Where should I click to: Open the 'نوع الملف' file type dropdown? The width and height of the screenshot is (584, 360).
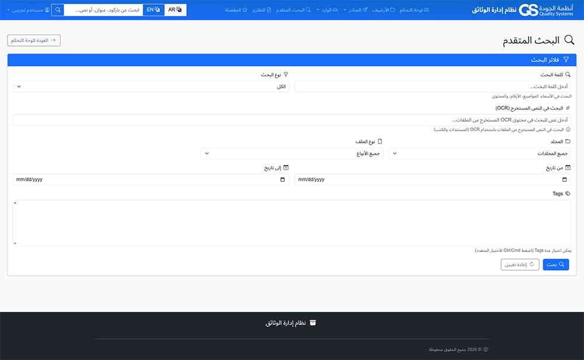click(291, 153)
